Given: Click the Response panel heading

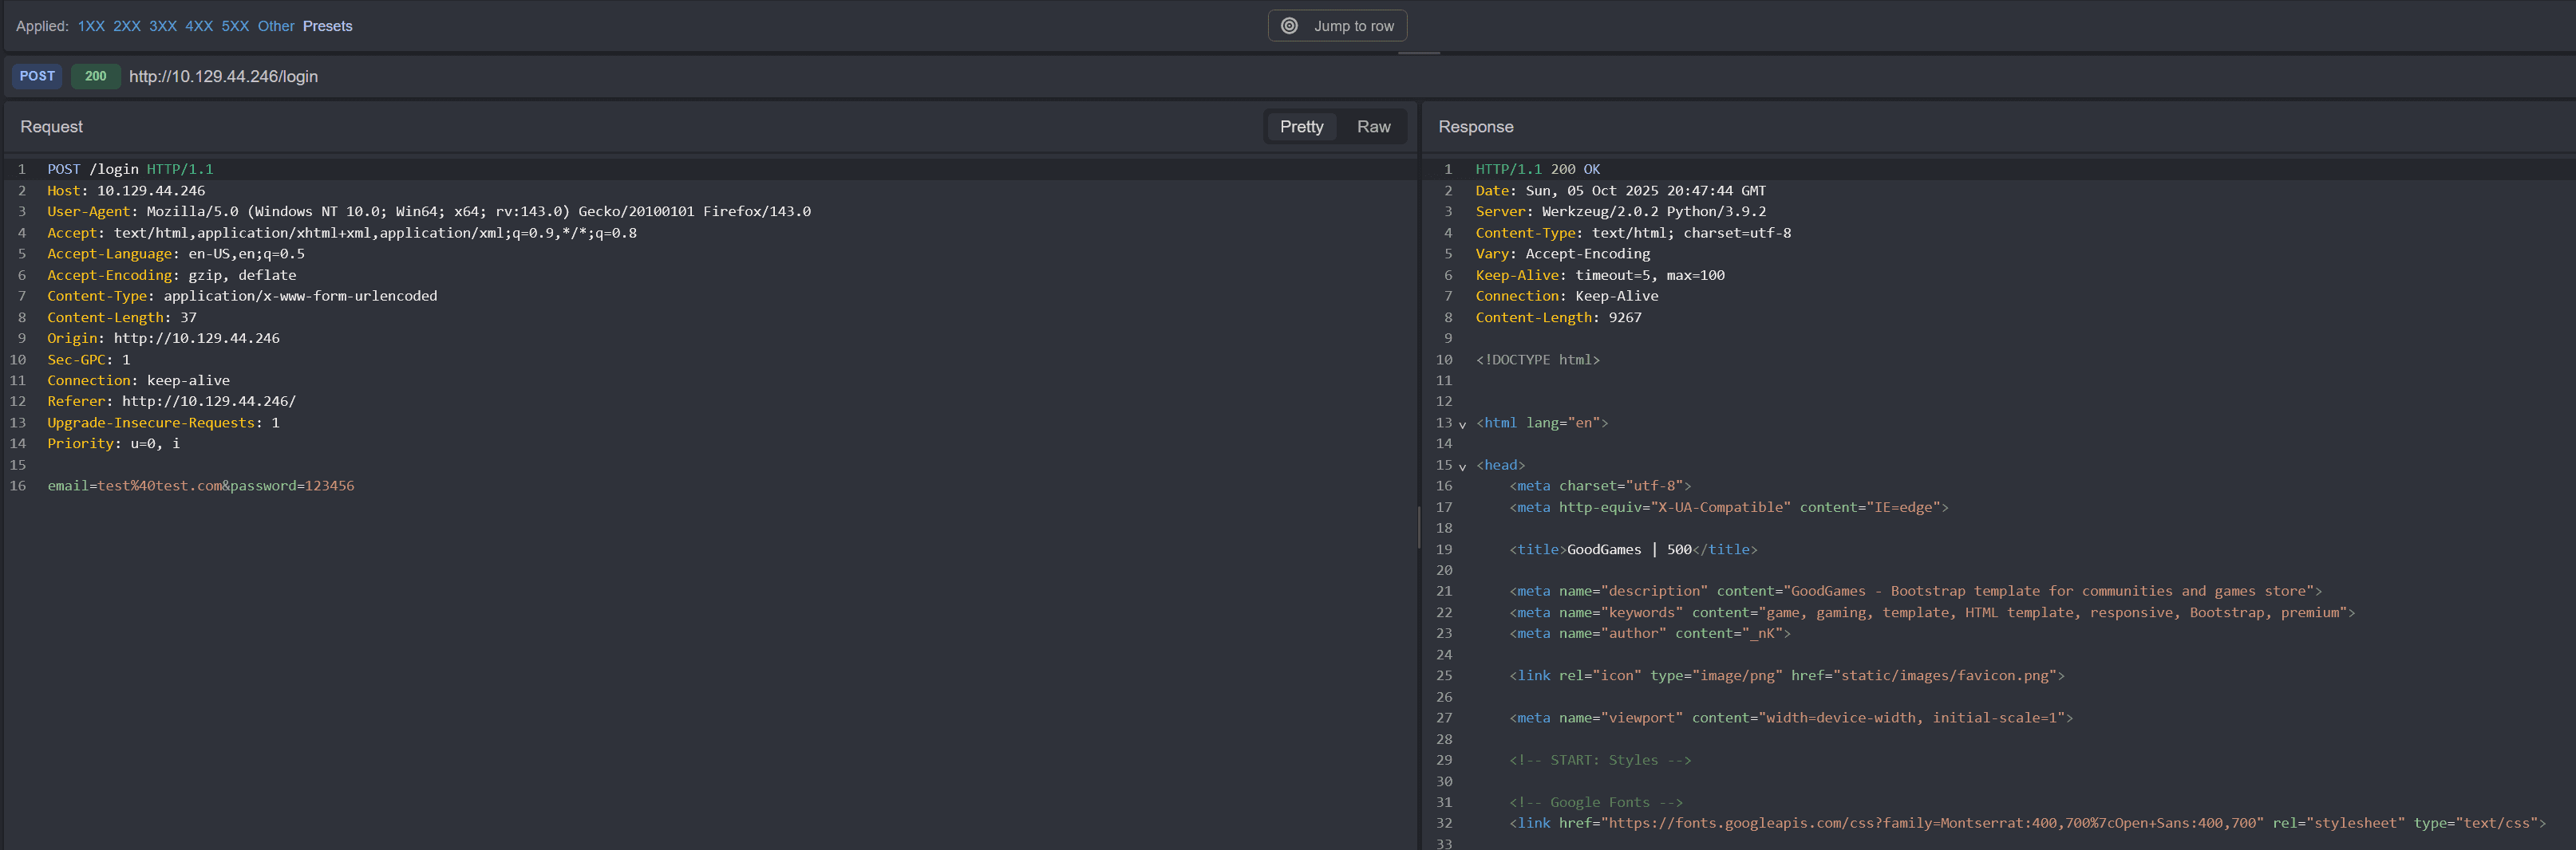Looking at the screenshot, I should tap(1475, 127).
